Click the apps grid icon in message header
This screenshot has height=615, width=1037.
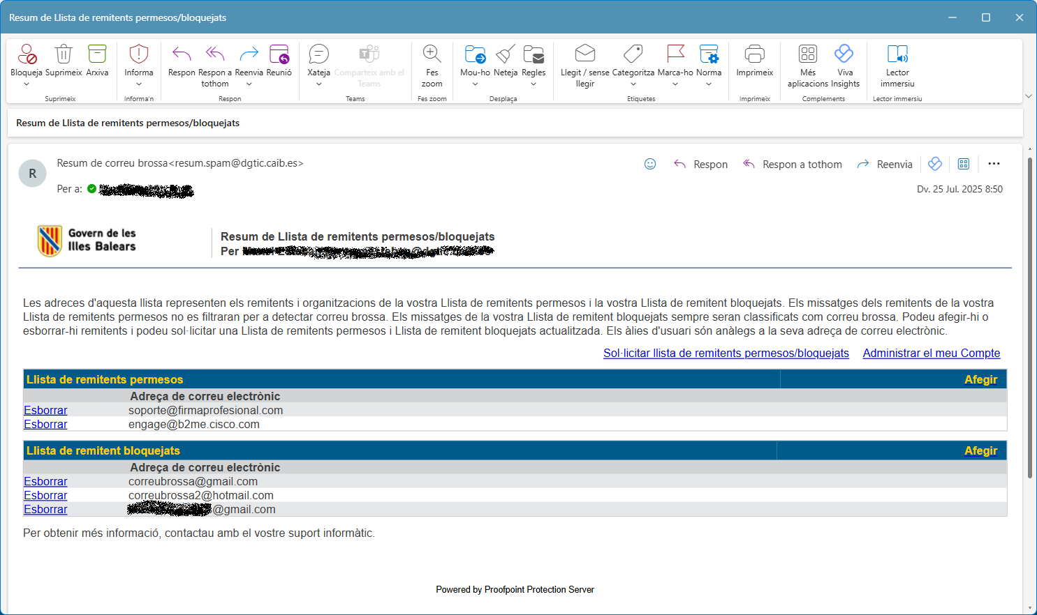point(964,164)
